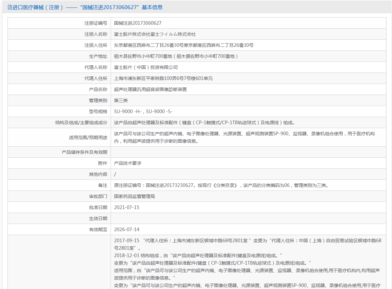
Task: Select the 注册证编号 label cell
Action: pyautogui.click(x=96, y=23)
